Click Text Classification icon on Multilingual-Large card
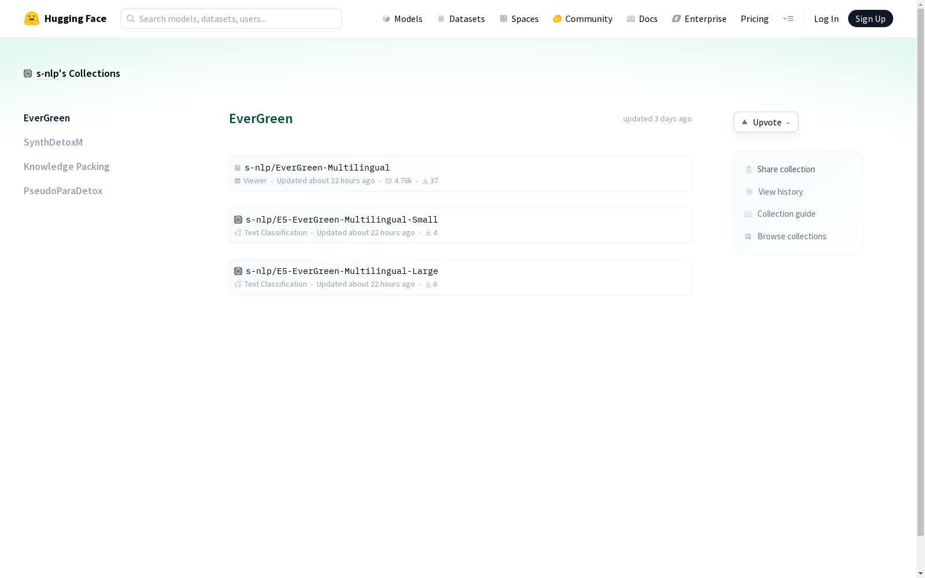Image resolution: width=925 pixels, height=578 pixels. click(238, 284)
